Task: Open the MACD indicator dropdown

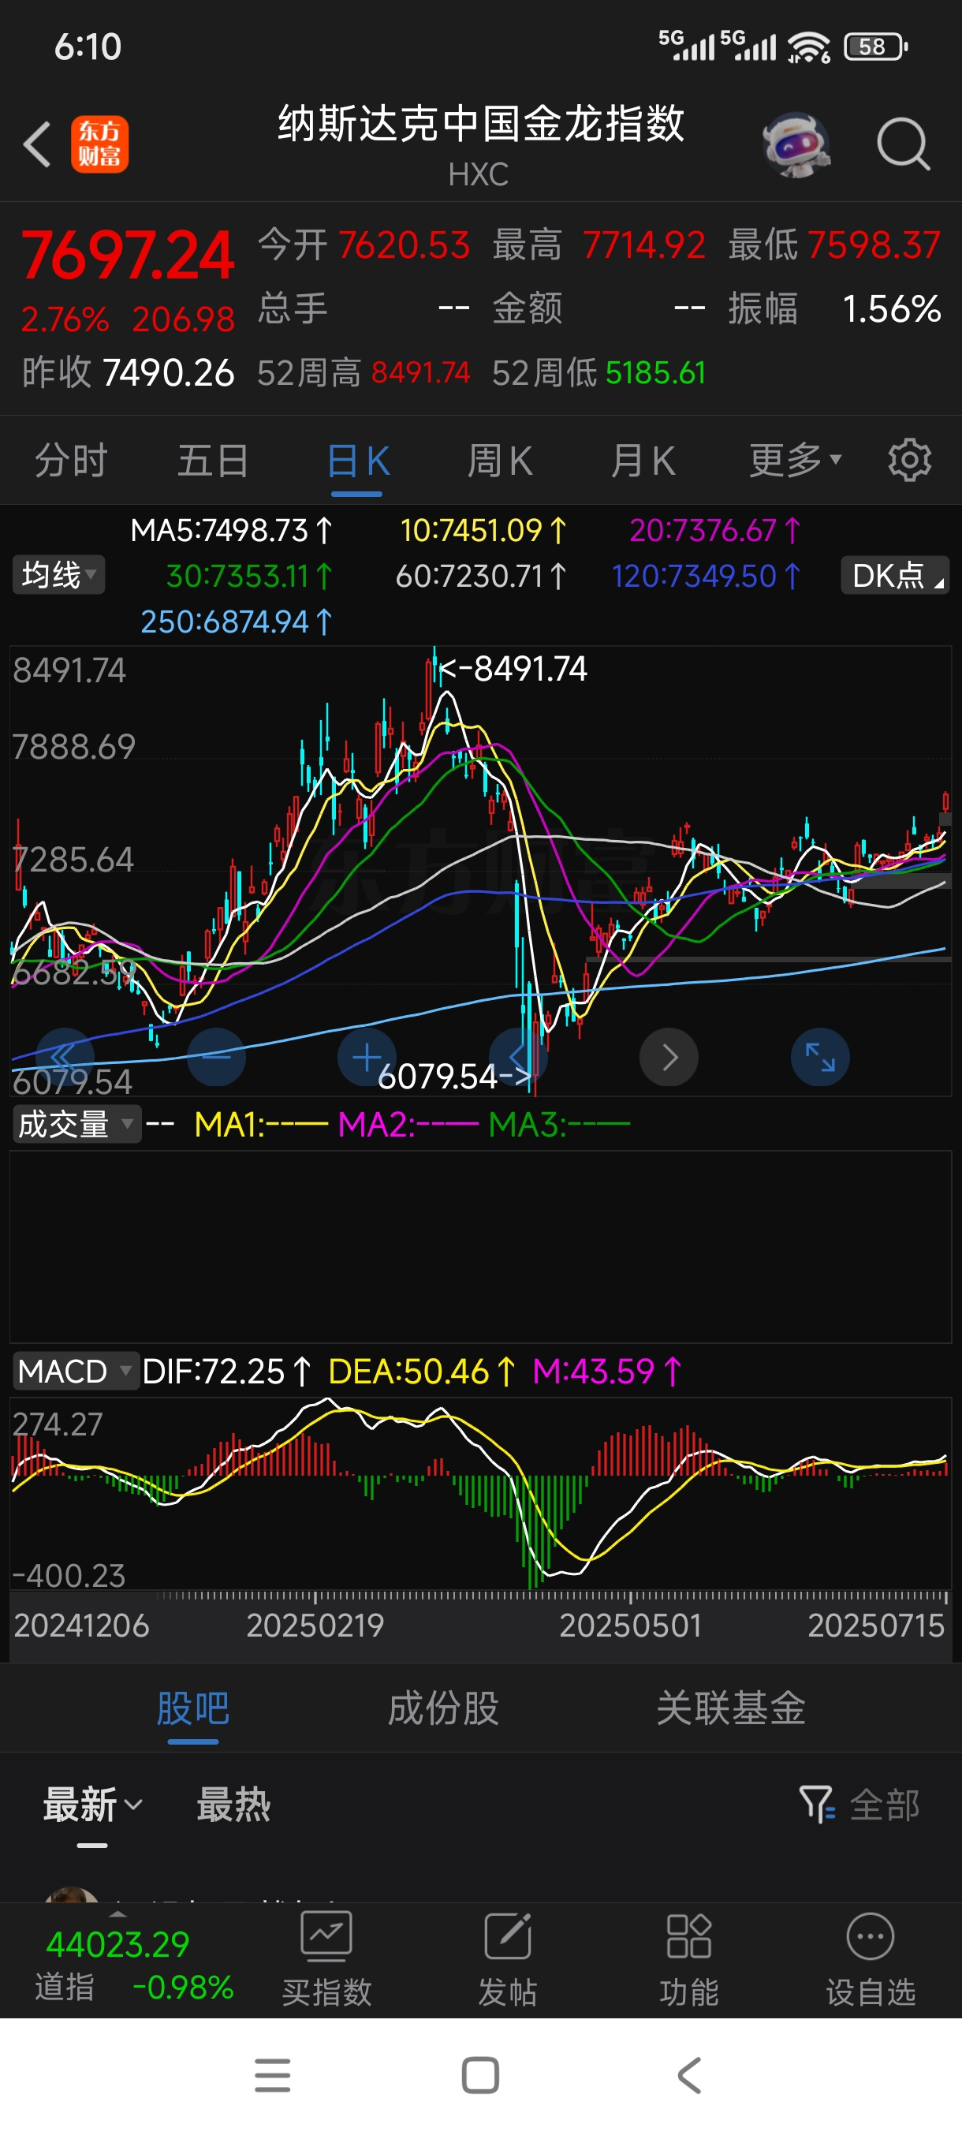Action: tap(75, 1371)
